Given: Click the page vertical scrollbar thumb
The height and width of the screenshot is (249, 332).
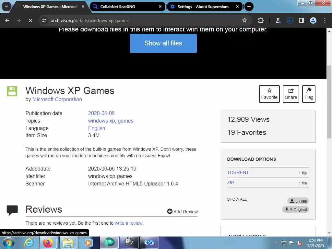Looking at the screenshot, I should pos(329,101).
